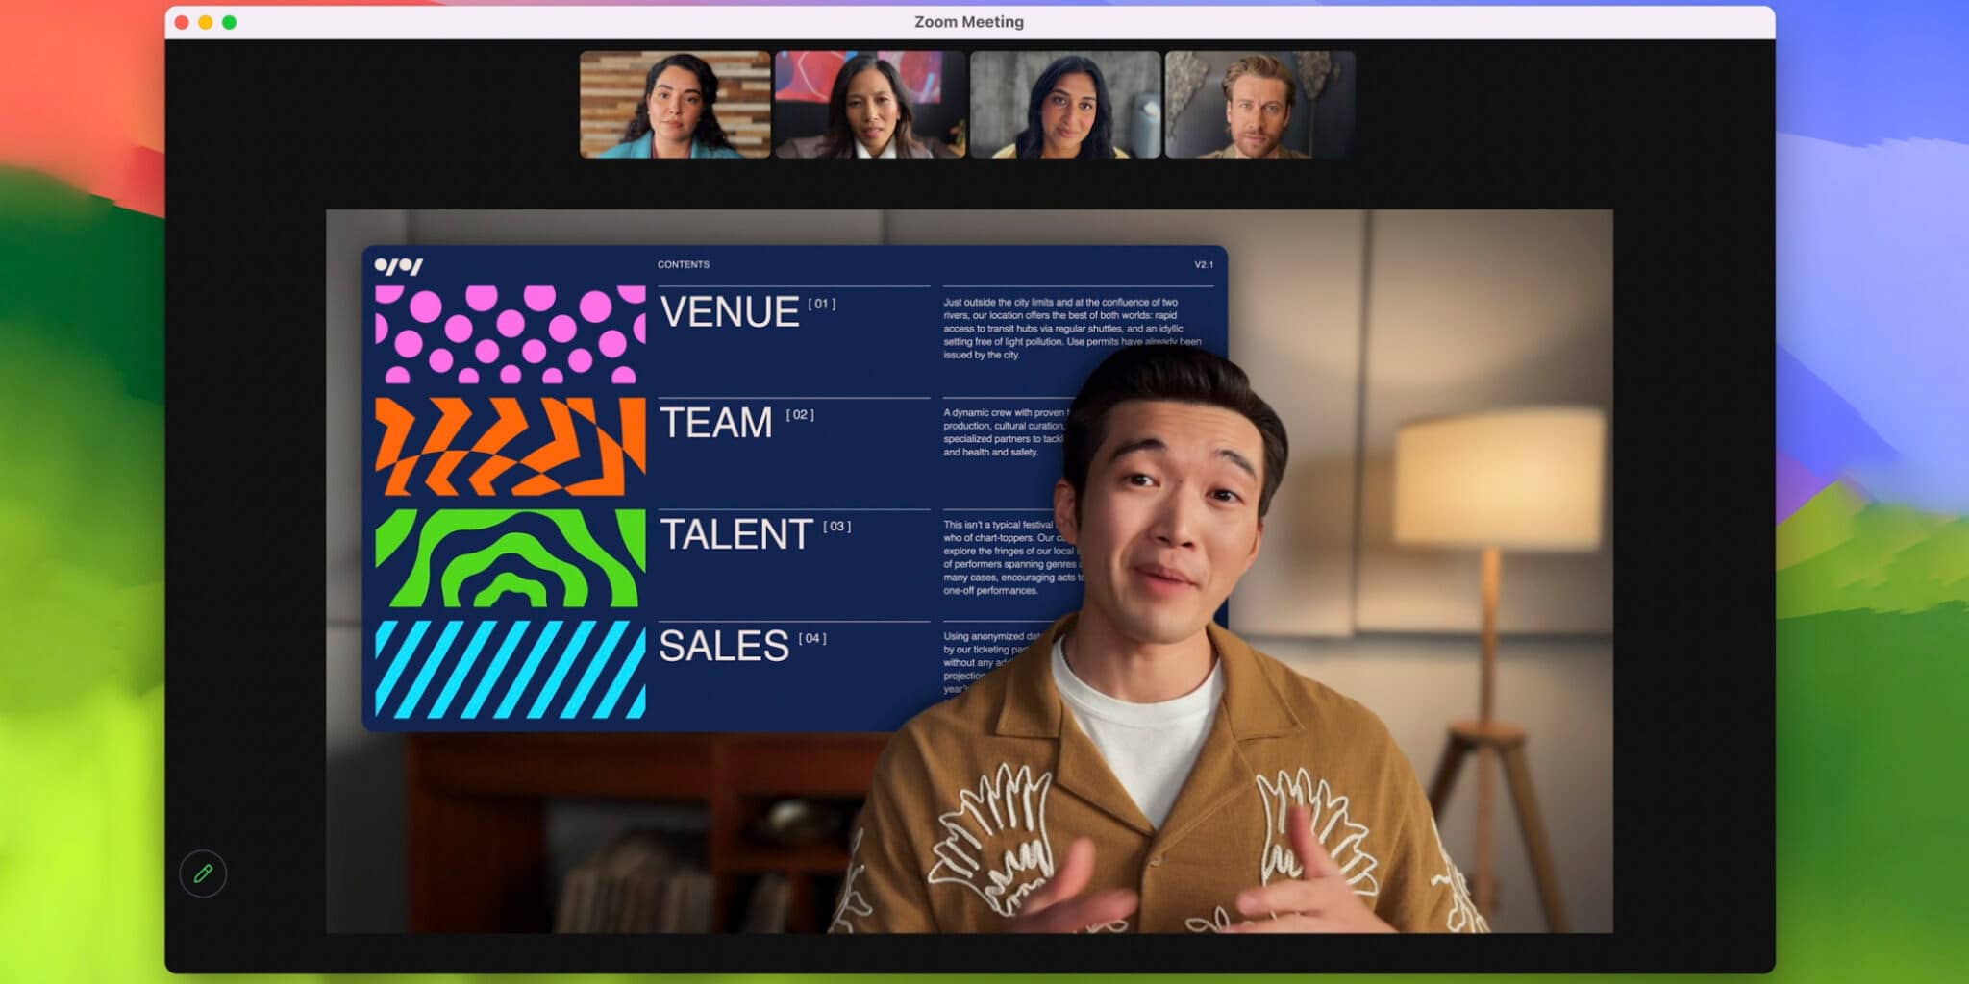
Task: Select participant thumbnail with wood-panel background
Action: tap(675, 105)
